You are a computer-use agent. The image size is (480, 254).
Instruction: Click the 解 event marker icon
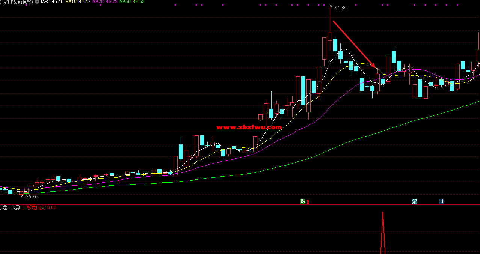(x=414, y=202)
